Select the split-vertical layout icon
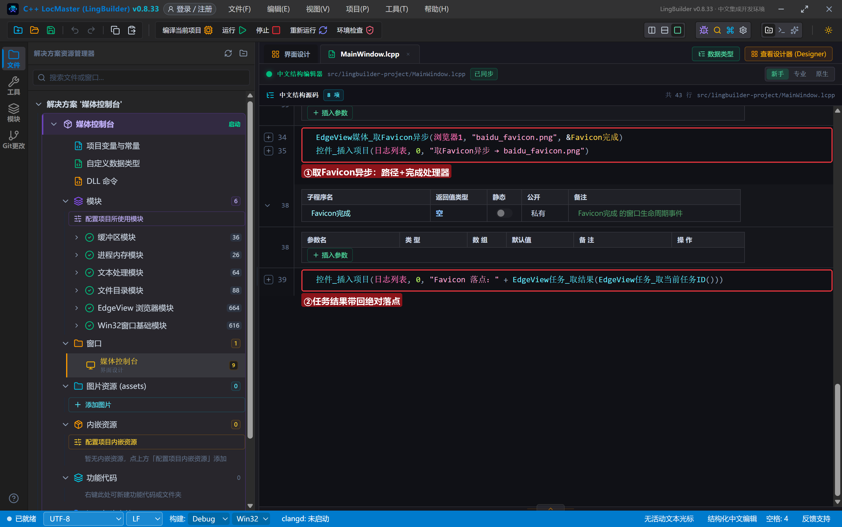Viewport: 842px width, 527px height. click(x=652, y=30)
